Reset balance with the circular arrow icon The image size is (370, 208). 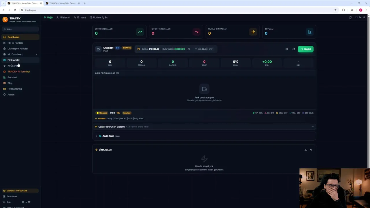(189, 49)
